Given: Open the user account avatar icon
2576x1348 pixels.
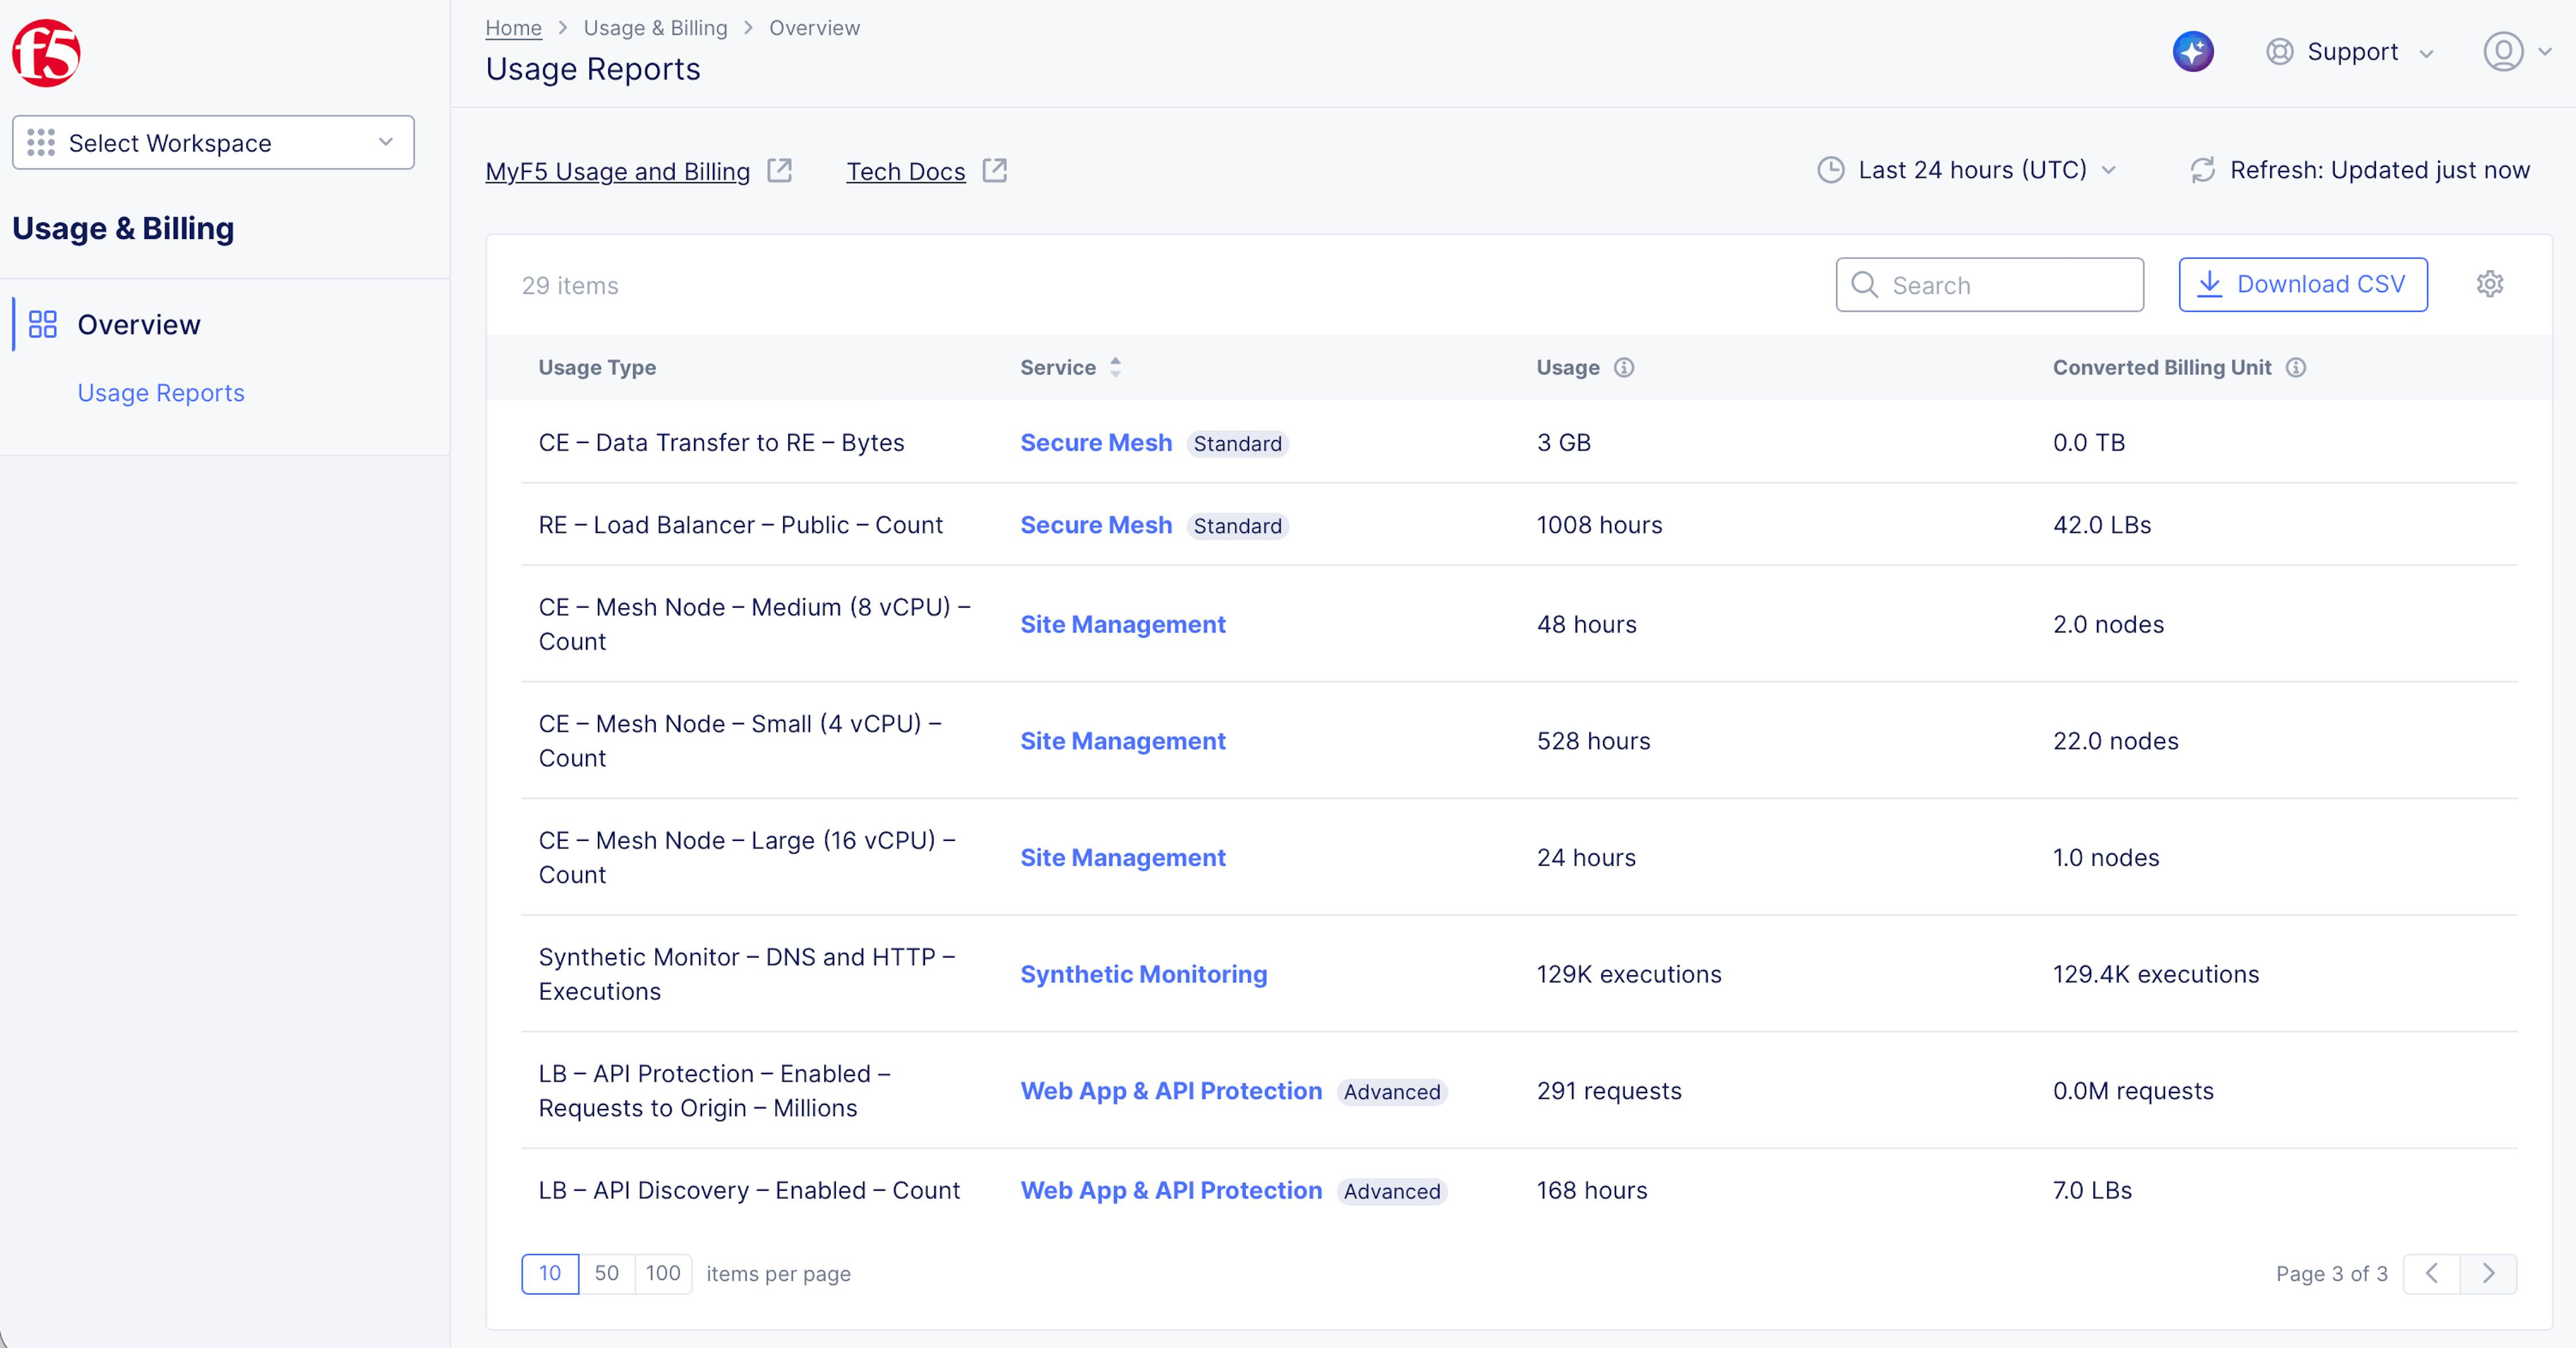Looking at the screenshot, I should click(x=2503, y=52).
